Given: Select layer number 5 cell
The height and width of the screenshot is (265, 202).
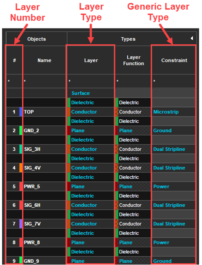Looking at the screenshot, I should pyautogui.click(x=14, y=186).
